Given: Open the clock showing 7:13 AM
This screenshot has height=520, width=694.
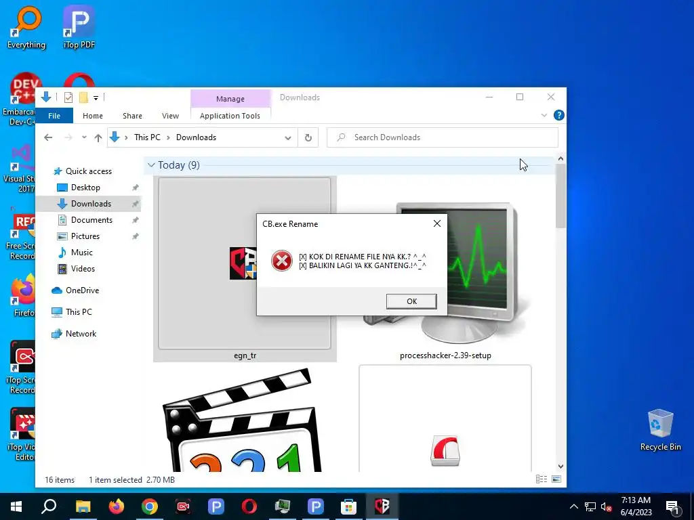Looking at the screenshot, I should point(636,506).
